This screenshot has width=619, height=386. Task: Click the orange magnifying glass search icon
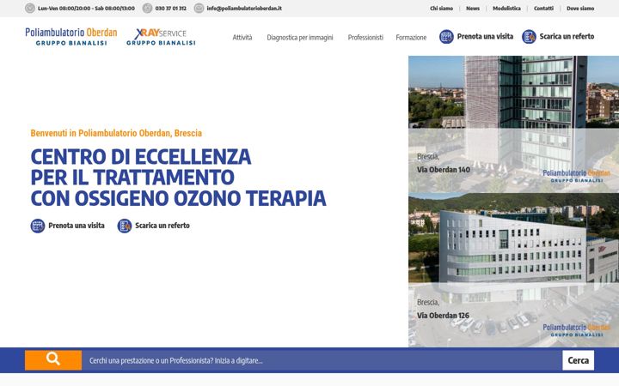[x=53, y=360]
